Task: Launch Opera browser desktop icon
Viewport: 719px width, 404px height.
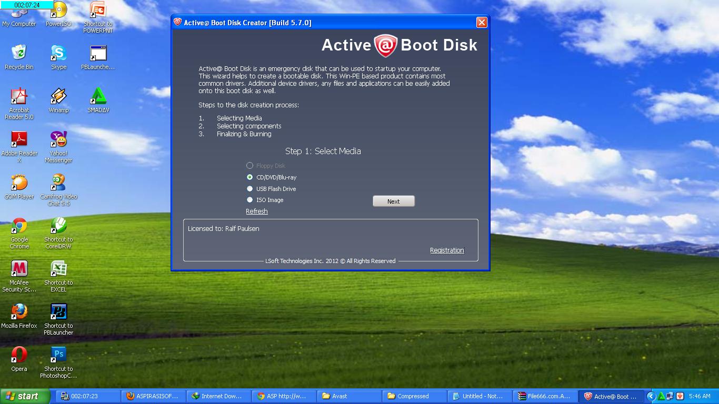Action: (x=19, y=359)
